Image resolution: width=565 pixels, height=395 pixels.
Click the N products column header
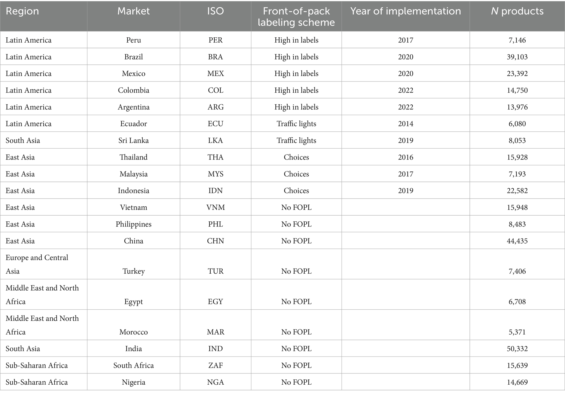tap(517, 11)
